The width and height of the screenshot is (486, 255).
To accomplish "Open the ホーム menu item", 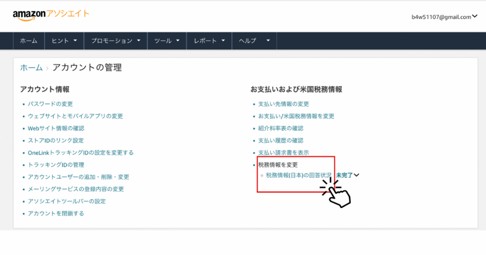I will (28, 41).
